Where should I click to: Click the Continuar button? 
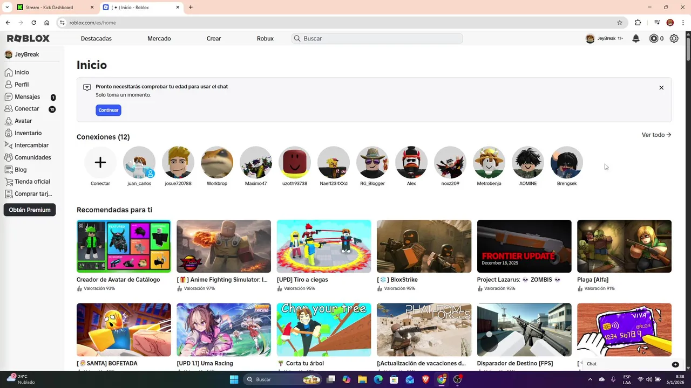click(109, 110)
